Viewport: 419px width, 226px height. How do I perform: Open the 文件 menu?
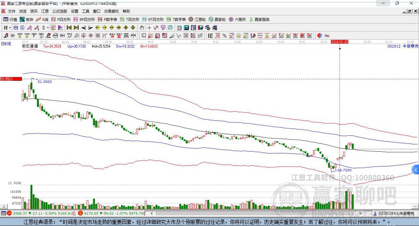pyautogui.click(x=11, y=11)
